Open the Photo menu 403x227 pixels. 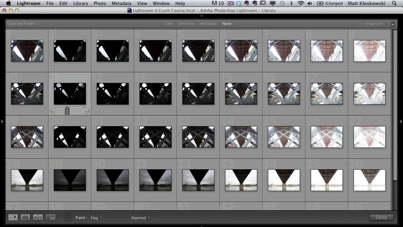[100, 3]
